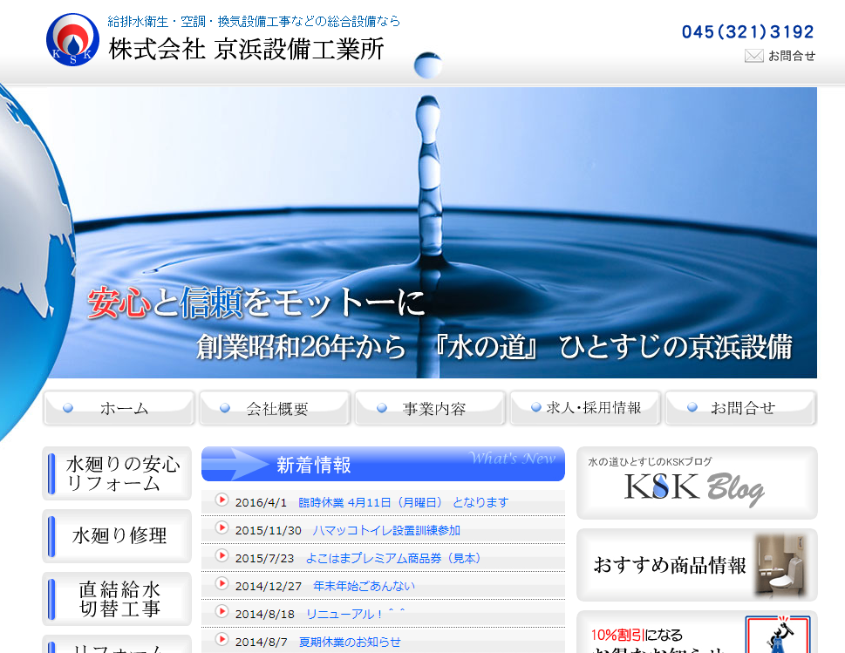The height and width of the screenshot is (653, 845).
Task: Open the 臨時休業 4月11日 news link
Action: tap(403, 503)
